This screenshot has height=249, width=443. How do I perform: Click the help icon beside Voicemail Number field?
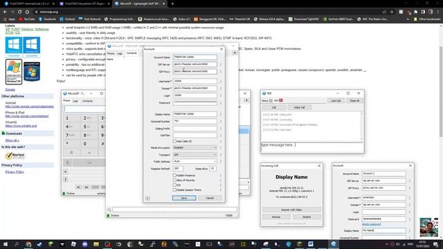tap(221, 122)
